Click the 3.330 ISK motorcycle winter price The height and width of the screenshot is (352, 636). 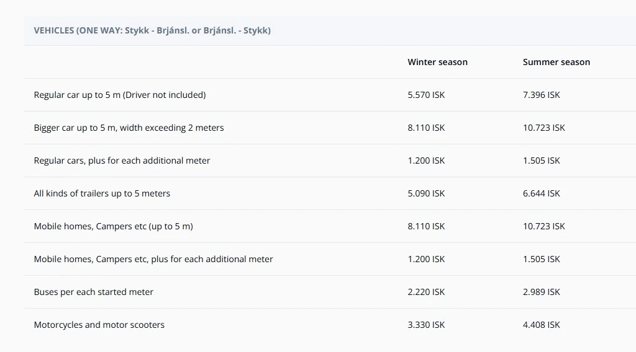click(426, 325)
